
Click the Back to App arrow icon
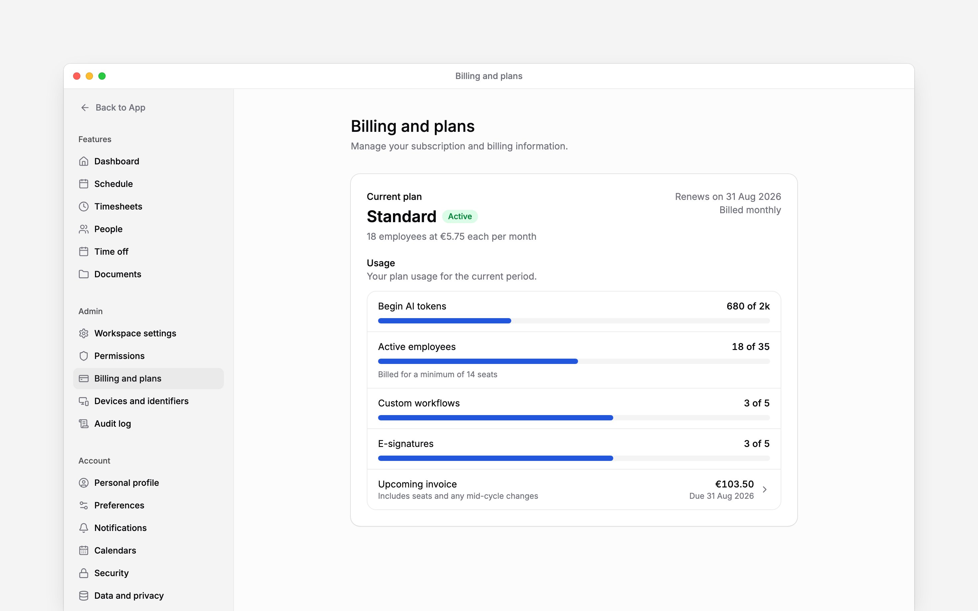coord(85,108)
